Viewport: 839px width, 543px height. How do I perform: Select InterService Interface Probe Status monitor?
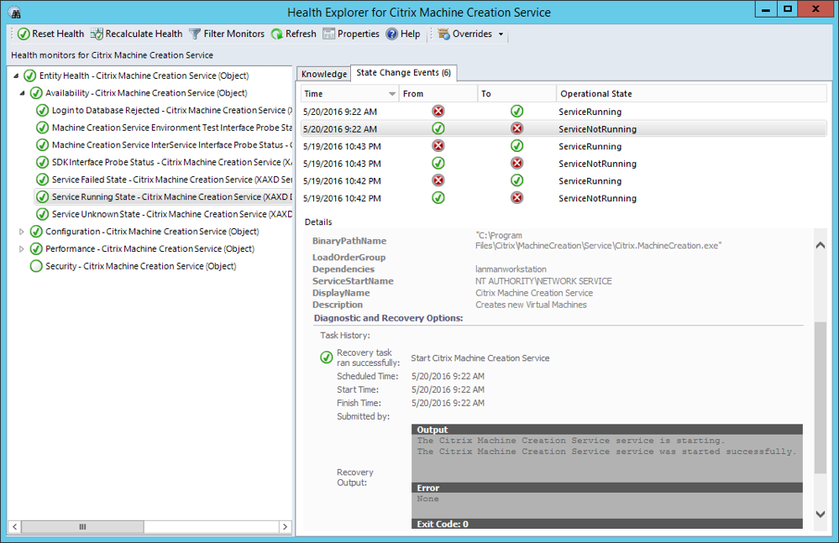[x=172, y=145]
